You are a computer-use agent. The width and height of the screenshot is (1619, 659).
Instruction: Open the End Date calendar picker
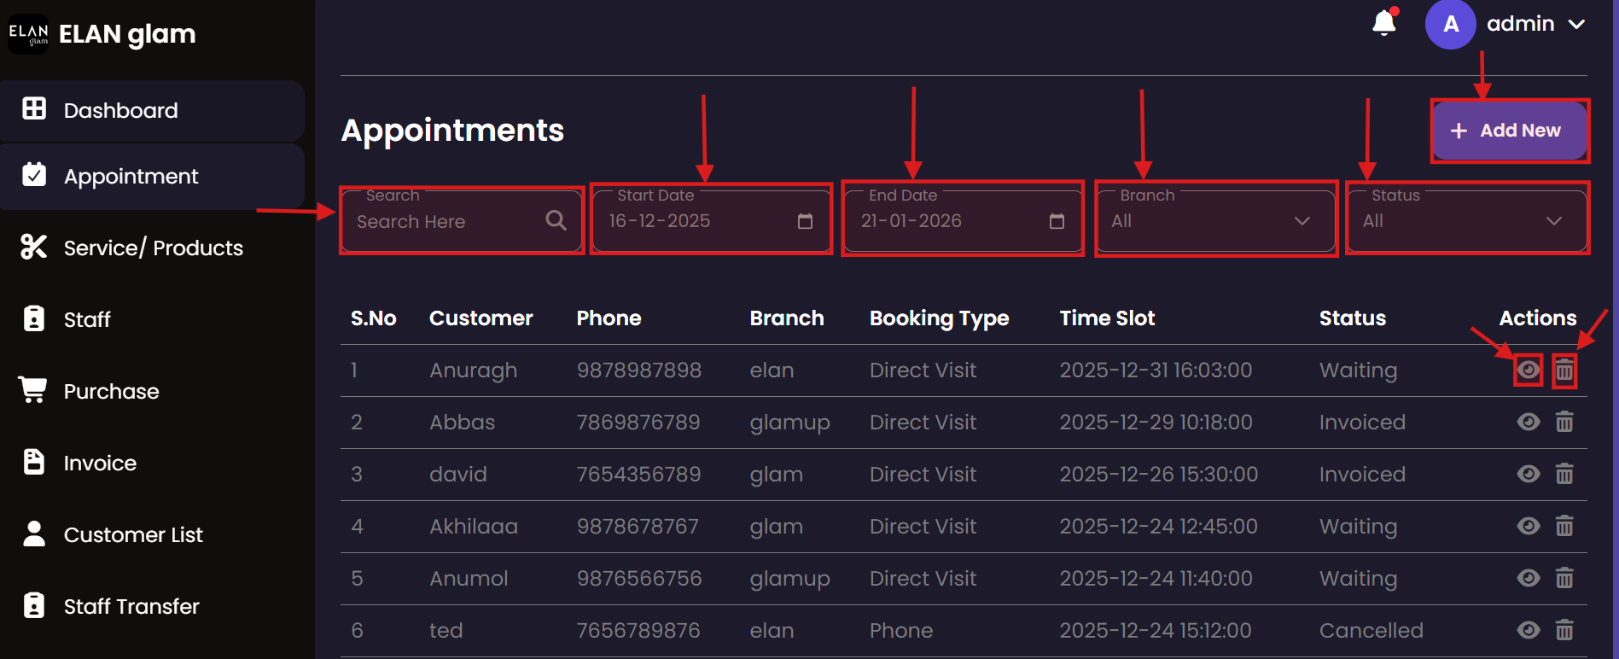pyautogui.click(x=1056, y=221)
